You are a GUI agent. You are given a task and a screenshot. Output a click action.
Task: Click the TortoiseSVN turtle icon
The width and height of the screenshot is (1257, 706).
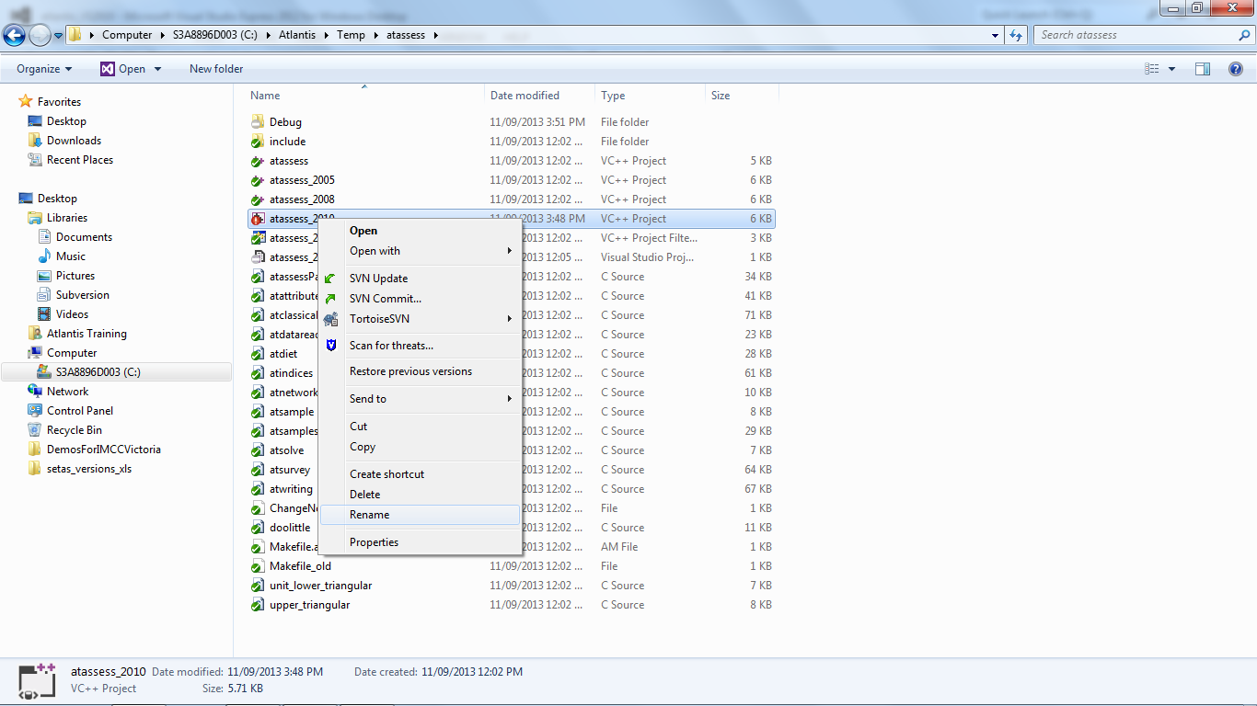pyautogui.click(x=331, y=319)
